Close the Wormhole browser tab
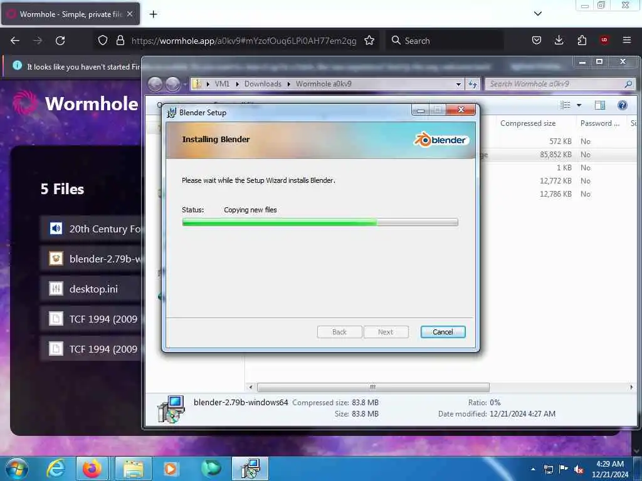The width and height of the screenshot is (642, 481). point(130,14)
